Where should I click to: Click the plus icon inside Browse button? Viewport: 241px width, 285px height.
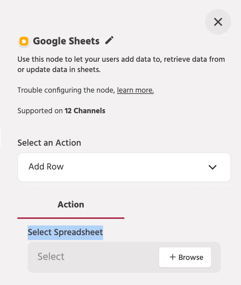173,257
